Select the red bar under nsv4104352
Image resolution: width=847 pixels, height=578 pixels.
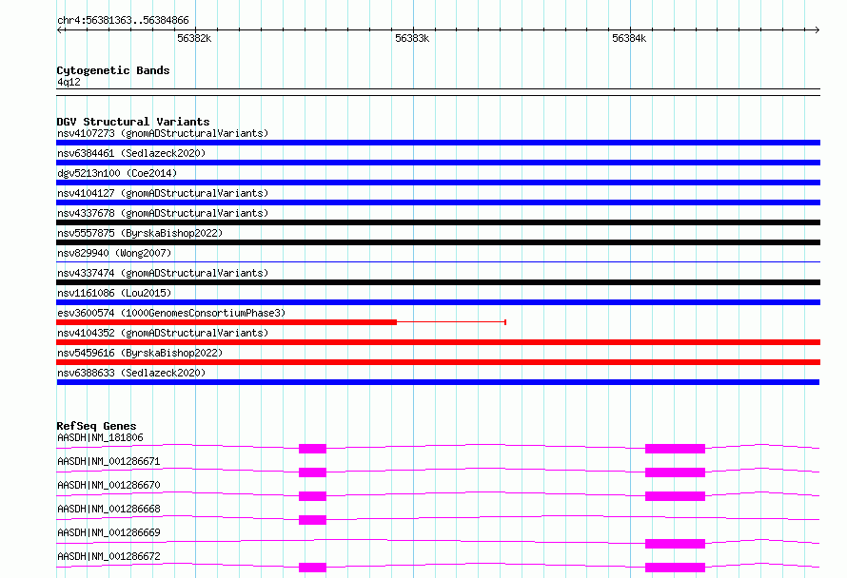438,342
